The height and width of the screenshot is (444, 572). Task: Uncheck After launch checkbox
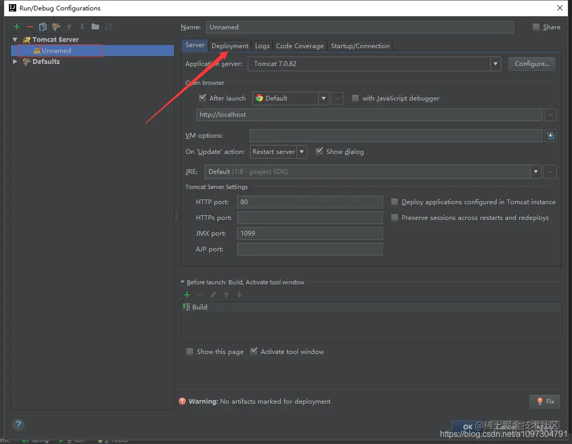click(x=203, y=98)
